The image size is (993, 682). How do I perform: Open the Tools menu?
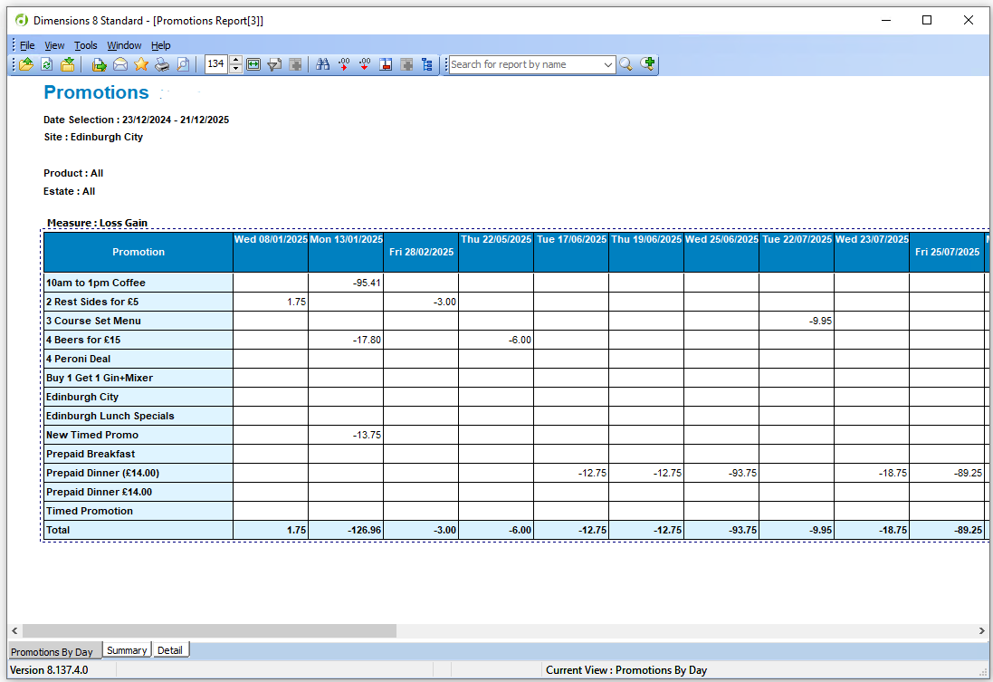(x=86, y=45)
